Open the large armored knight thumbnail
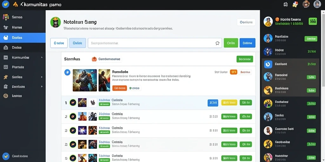 [85, 80]
